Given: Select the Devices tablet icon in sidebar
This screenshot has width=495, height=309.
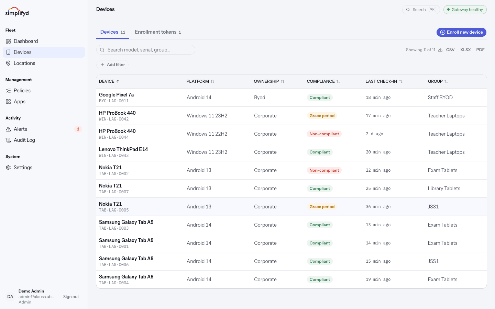Looking at the screenshot, I should tap(8, 52).
